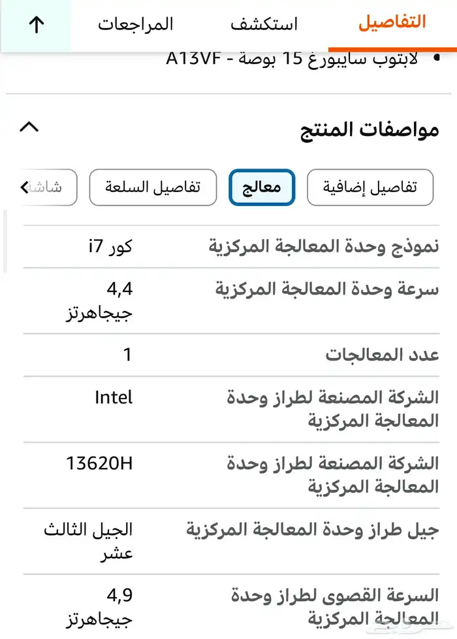Go to the المراجعات tab
Screen dimensions: 457x639
coord(136,25)
